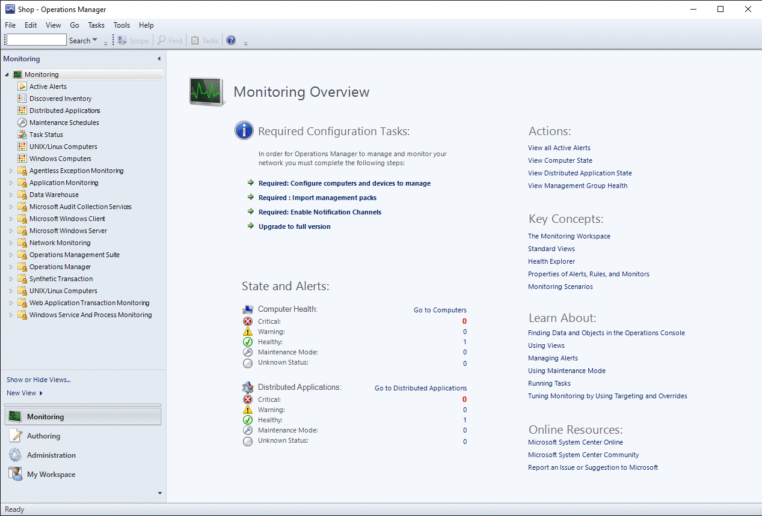
Task: Open the Go menu
Action: [x=75, y=25]
